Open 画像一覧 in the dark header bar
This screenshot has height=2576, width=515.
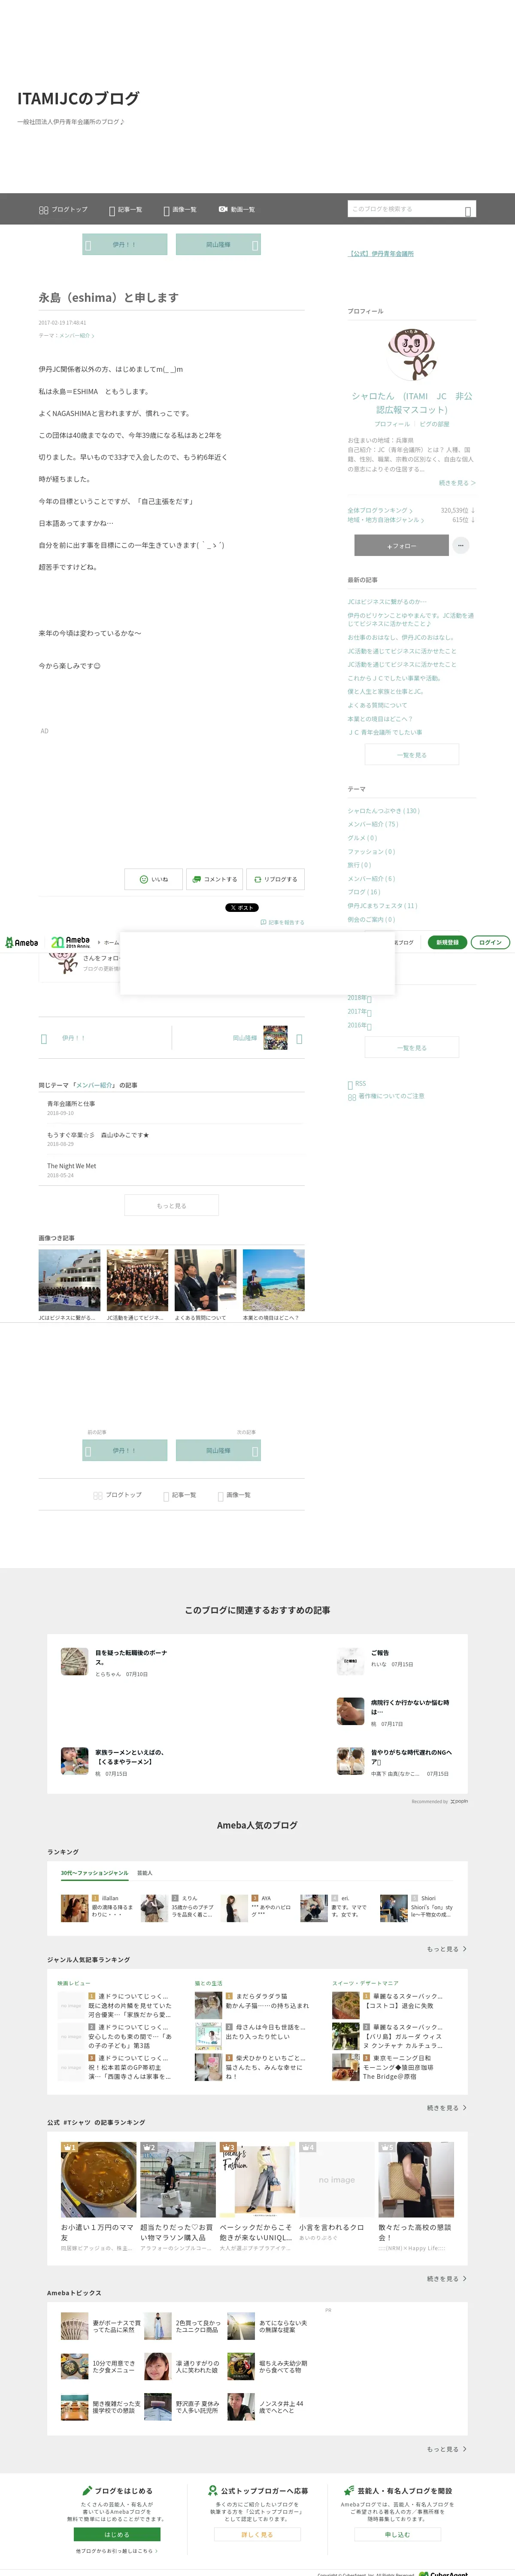tap(180, 210)
